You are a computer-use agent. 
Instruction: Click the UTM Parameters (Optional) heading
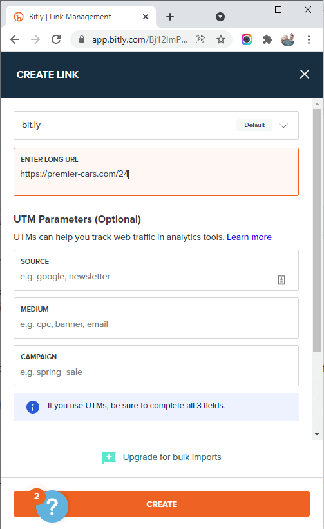pyautogui.click(x=77, y=219)
